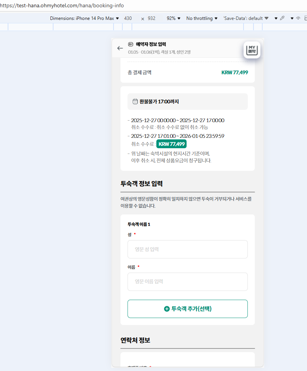Expand the No throttling dropdown
307x371 pixels.
pyautogui.click(x=202, y=18)
